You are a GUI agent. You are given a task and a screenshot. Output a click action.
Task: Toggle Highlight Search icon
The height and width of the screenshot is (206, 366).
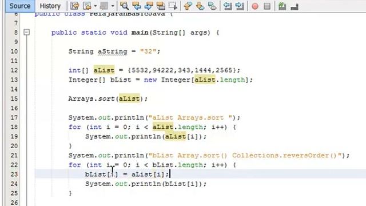click(x=161, y=6)
